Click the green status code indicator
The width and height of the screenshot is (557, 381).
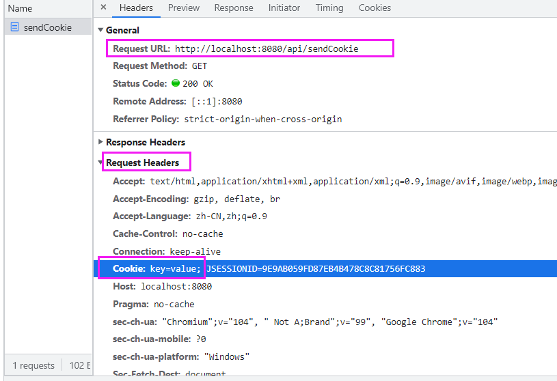point(176,83)
